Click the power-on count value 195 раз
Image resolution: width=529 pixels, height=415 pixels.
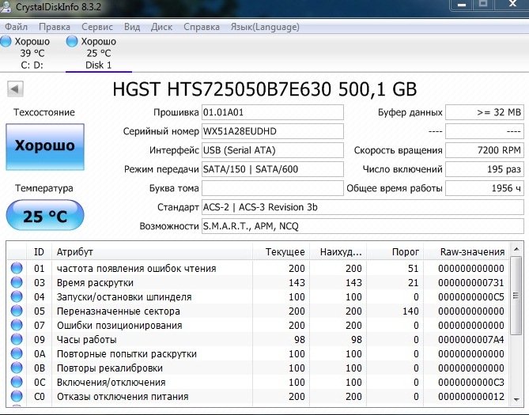click(x=485, y=169)
